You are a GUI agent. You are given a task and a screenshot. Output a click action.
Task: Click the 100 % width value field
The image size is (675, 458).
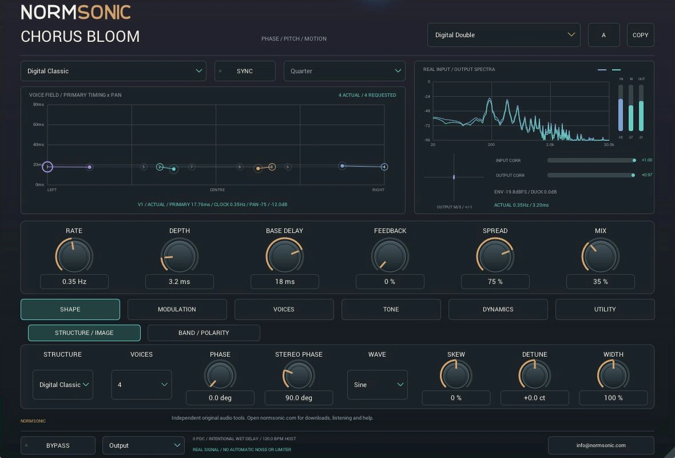click(613, 398)
